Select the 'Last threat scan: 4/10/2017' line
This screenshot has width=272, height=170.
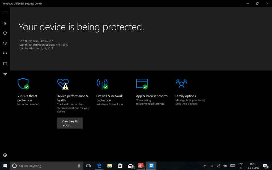pos(36,41)
